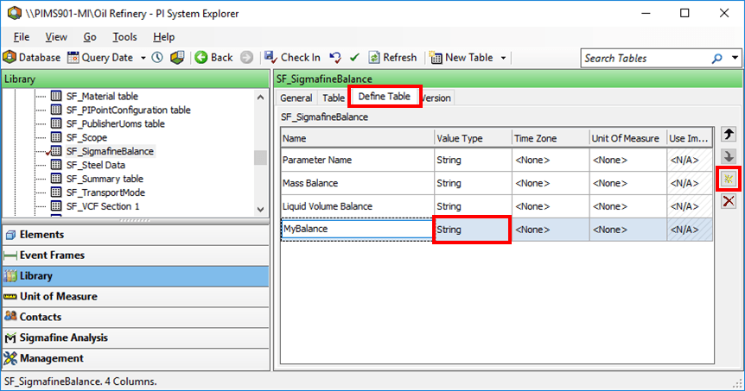Switch to the Table tab
Viewport: 745px width, 391px height.
click(x=334, y=98)
